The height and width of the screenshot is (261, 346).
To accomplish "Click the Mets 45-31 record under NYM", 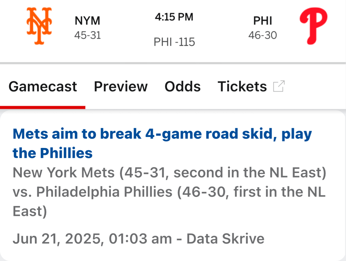I will 88,35.
